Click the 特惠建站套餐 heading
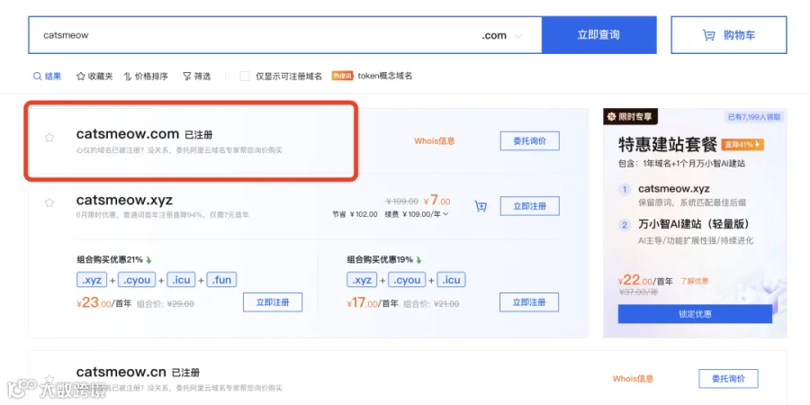 (x=668, y=145)
